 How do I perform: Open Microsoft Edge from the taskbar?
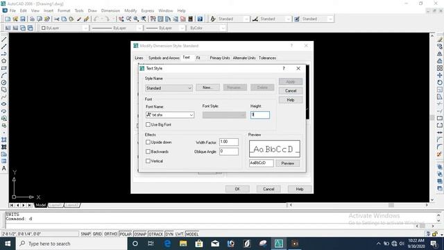(x=167, y=244)
